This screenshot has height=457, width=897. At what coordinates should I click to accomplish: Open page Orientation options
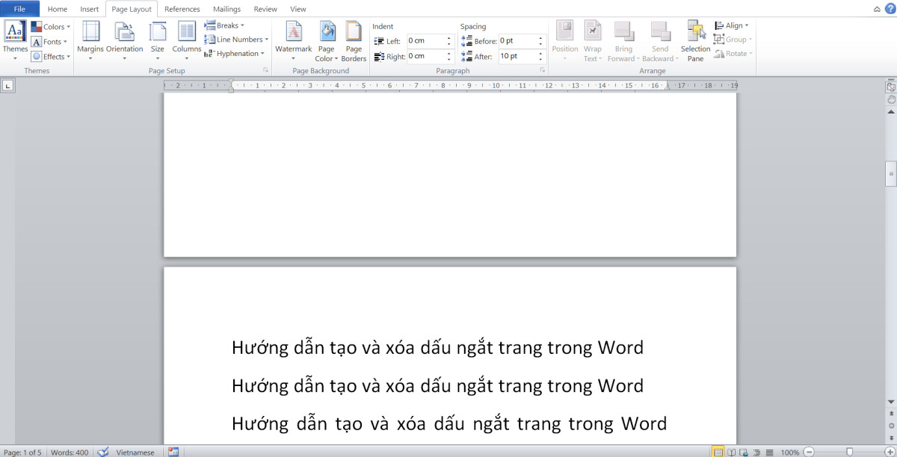pyautogui.click(x=124, y=41)
